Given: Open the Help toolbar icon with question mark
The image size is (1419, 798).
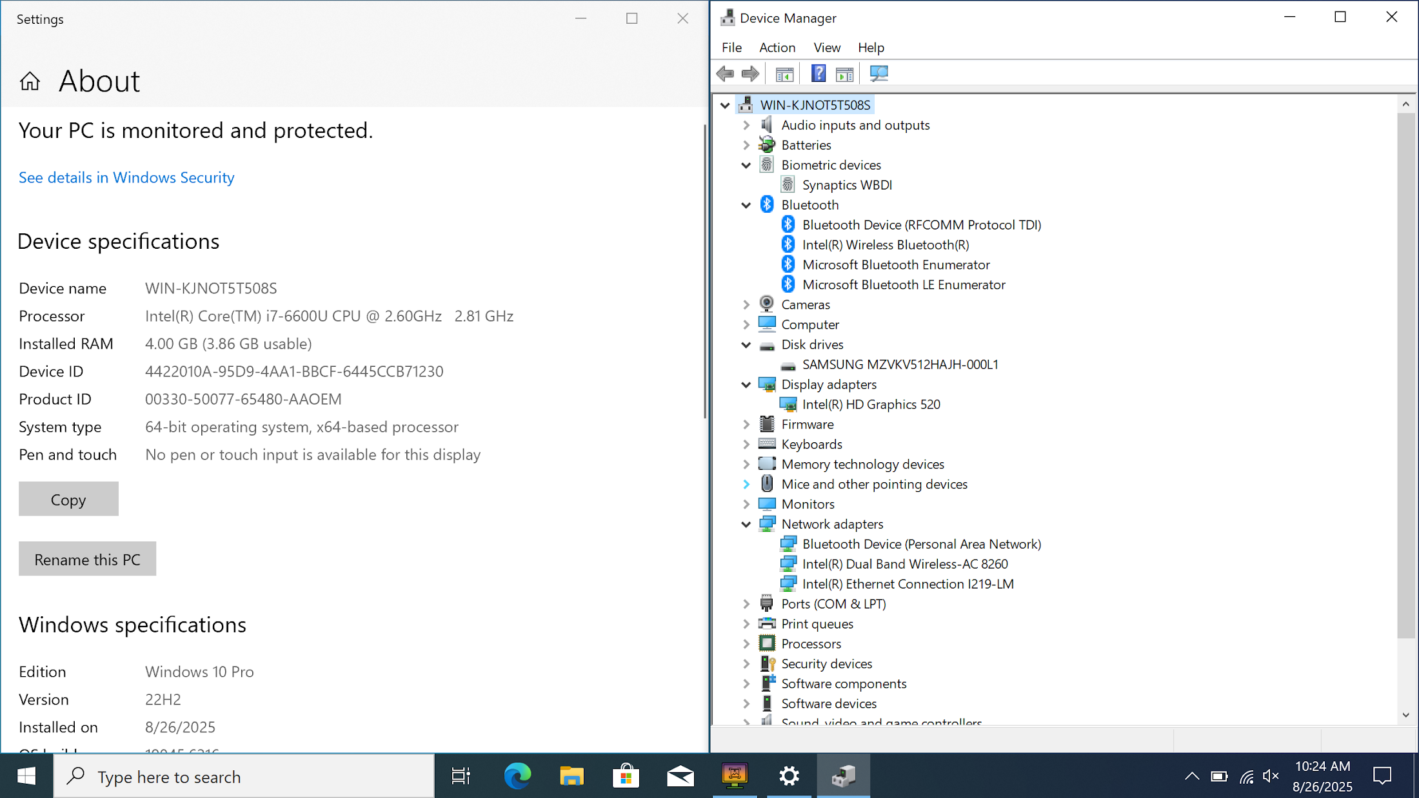Looking at the screenshot, I should click(x=819, y=73).
